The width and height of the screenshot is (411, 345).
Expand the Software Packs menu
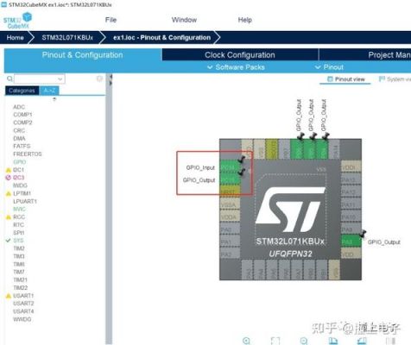pyautogui.click(x=236, y=67)
